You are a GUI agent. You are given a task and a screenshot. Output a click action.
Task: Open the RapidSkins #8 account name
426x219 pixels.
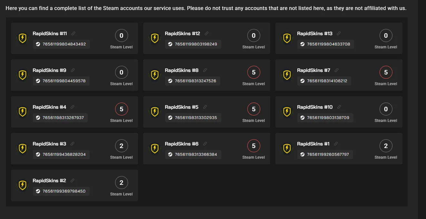[x=182, y=70]
